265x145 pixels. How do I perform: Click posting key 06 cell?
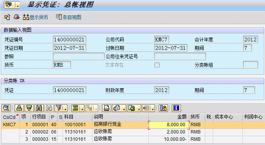tap(54, 132)
